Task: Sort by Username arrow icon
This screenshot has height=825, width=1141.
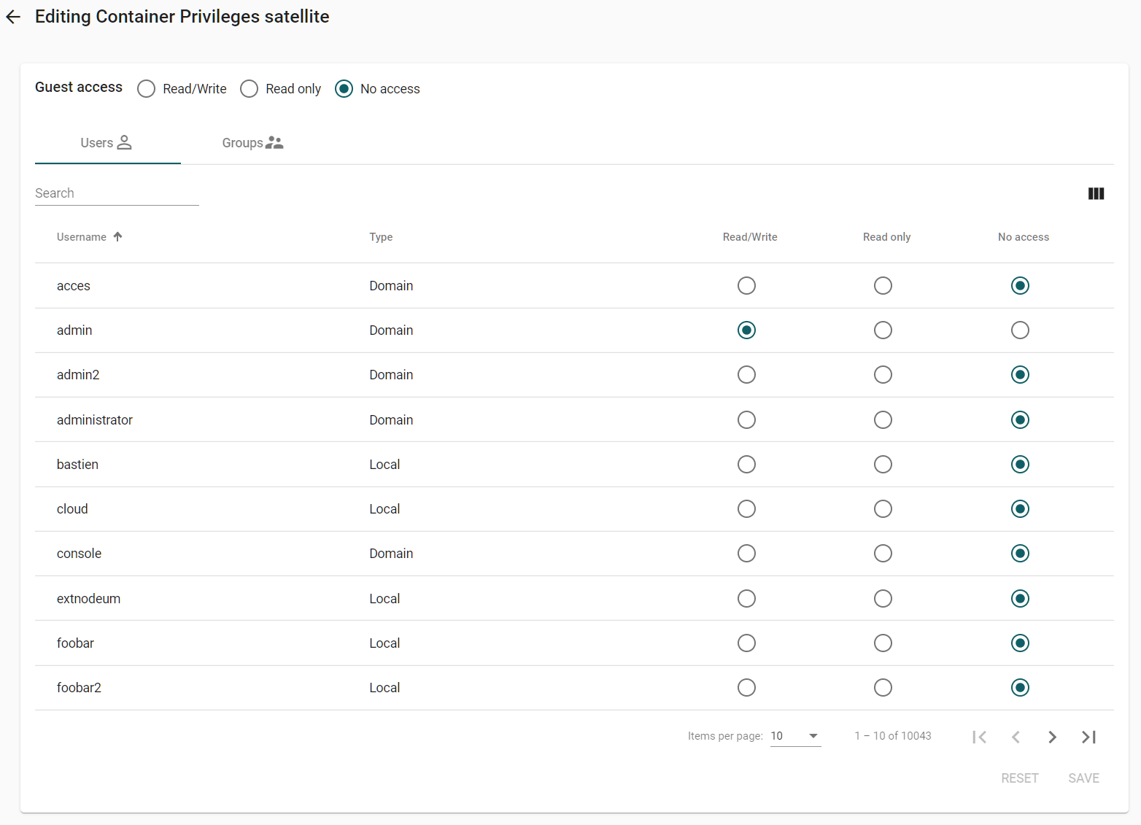Action: 117,237
